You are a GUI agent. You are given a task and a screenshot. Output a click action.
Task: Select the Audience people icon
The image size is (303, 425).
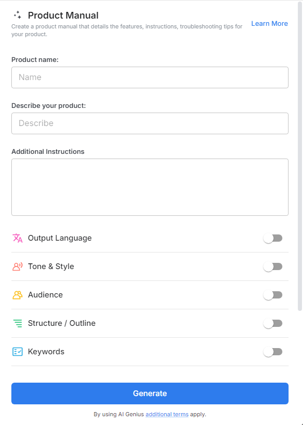17,295
